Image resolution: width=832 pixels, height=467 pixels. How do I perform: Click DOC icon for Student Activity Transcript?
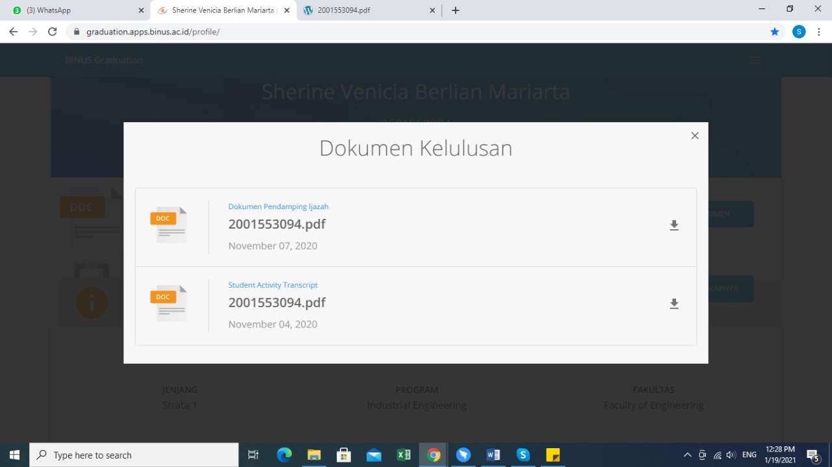(x=168, y=303)
